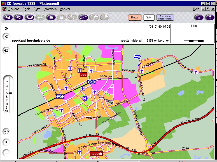217x162 pixels.
Task: Click the back-to-list icon above zoom slider
Action: [x=6, y=50]
